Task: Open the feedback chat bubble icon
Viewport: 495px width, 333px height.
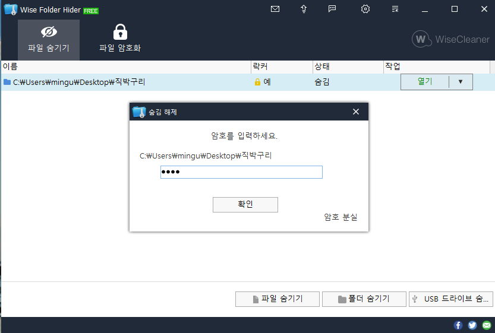Action: pyautogui.click(x=332, y=9)
